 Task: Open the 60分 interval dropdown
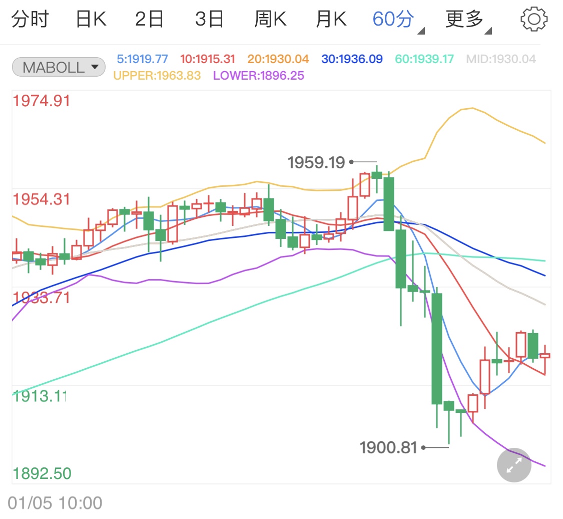point(398,20)
